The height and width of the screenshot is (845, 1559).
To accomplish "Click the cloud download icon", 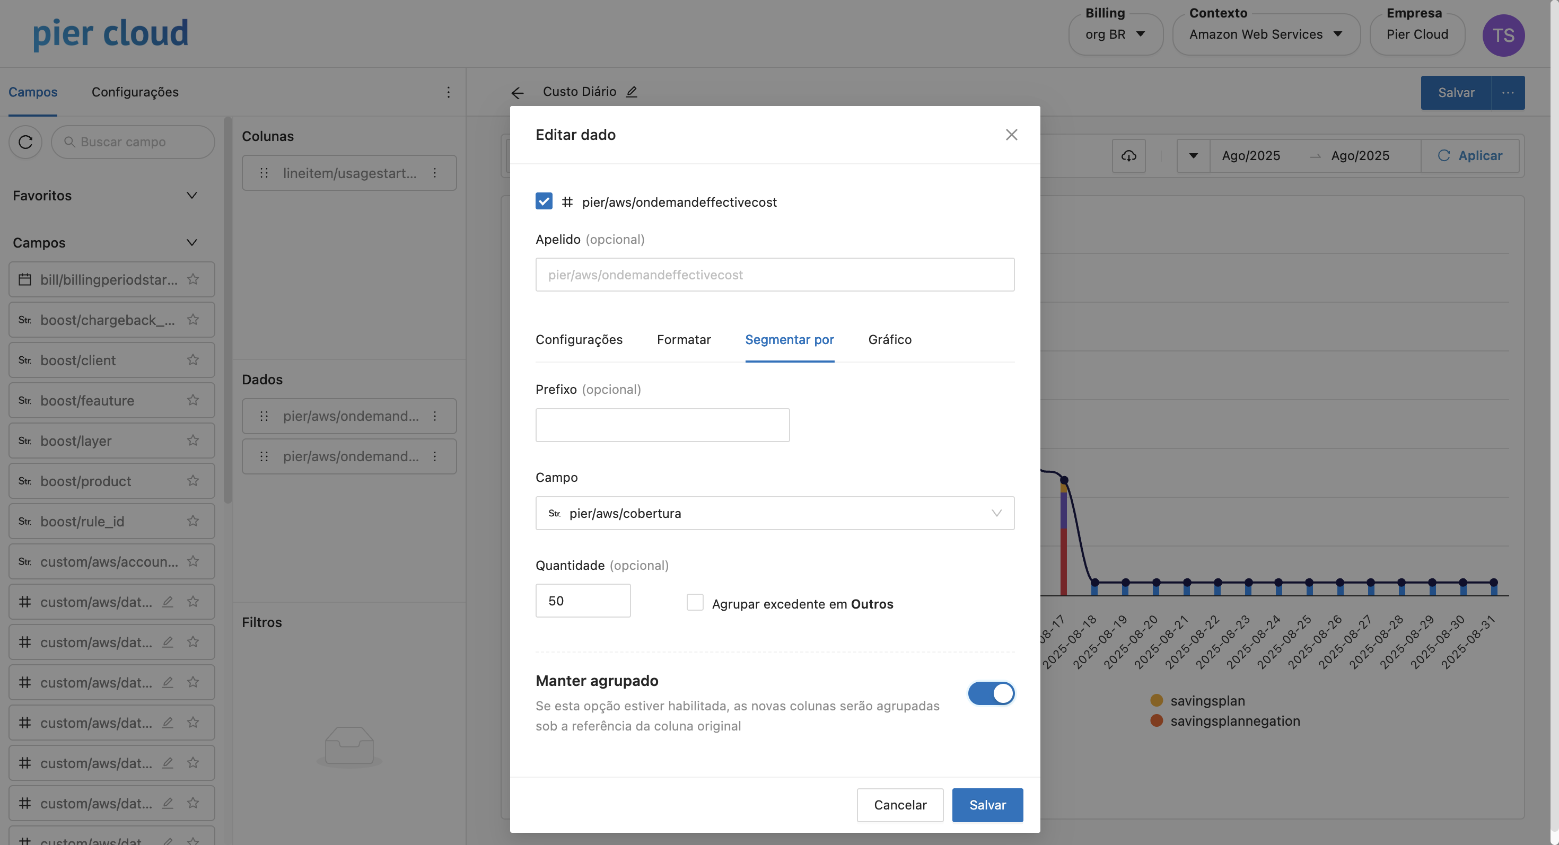I will tap(1128, 155).
